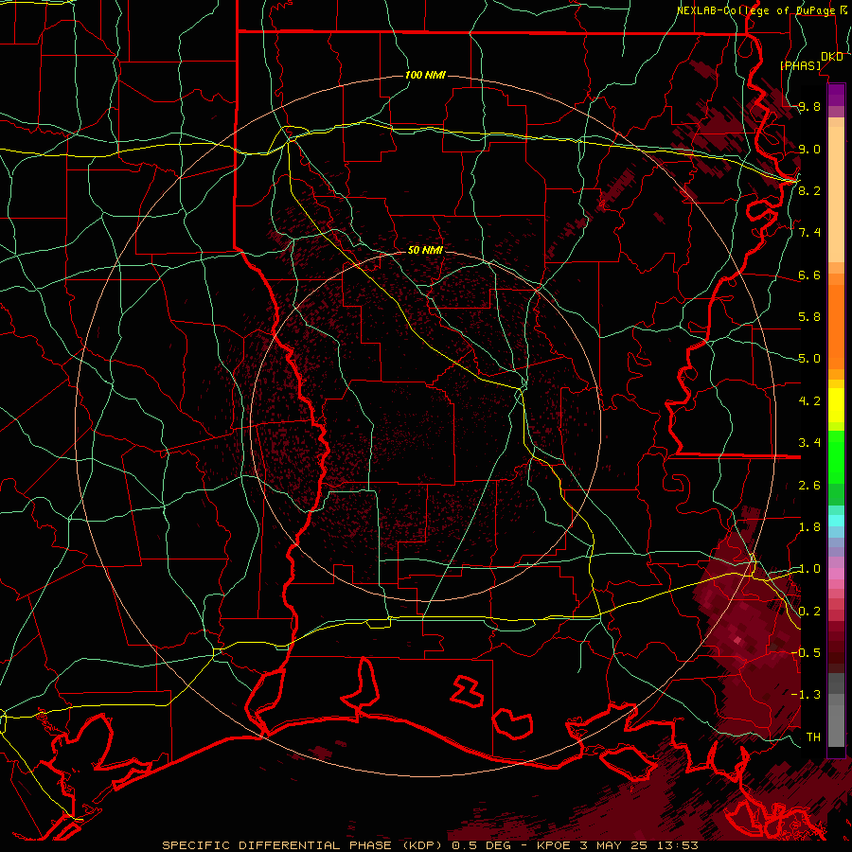852x852 pixels.
Task: Click the purple segment atop the color bar
Action: (837, 95)
